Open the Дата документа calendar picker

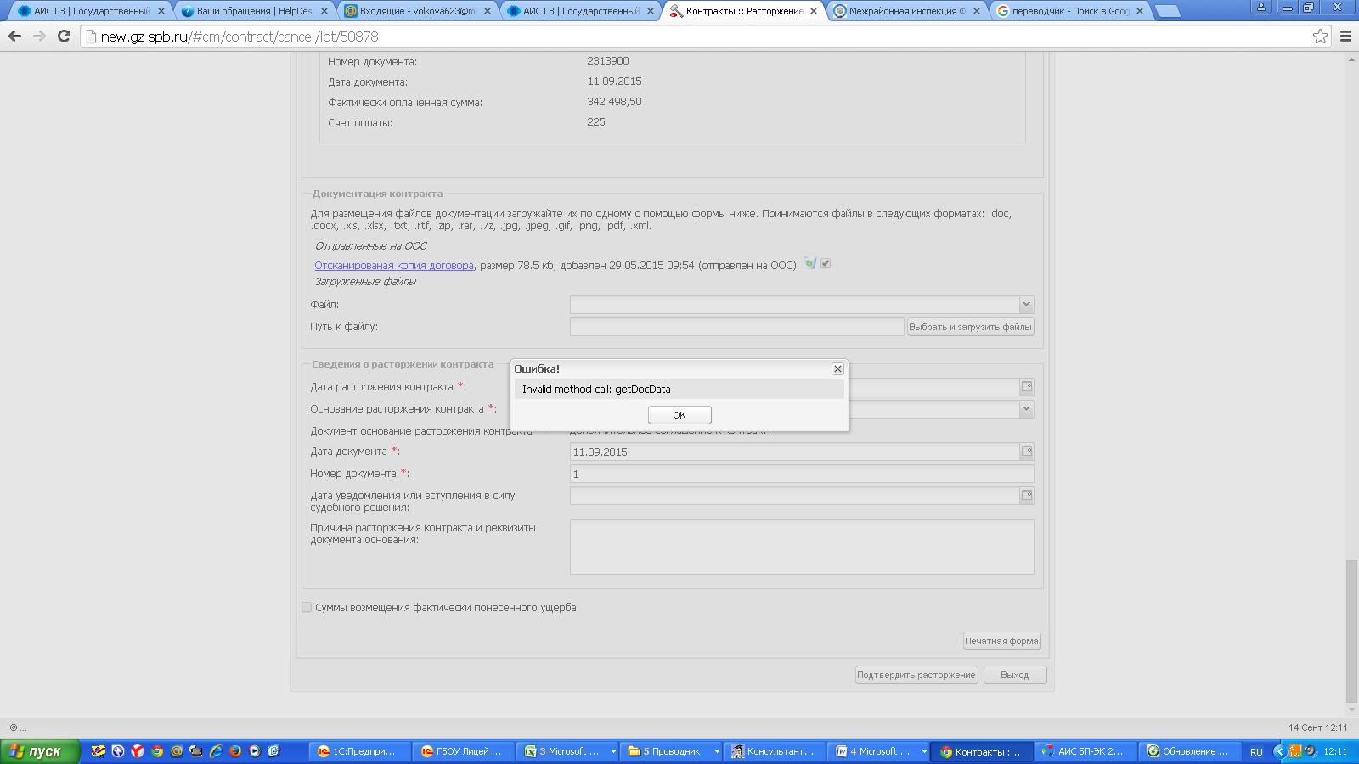tap(1027, 452)
